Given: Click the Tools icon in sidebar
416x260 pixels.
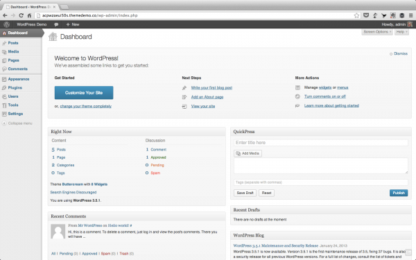Looking at the screenshot, I should pyautogui.click(x=4, y=105).
